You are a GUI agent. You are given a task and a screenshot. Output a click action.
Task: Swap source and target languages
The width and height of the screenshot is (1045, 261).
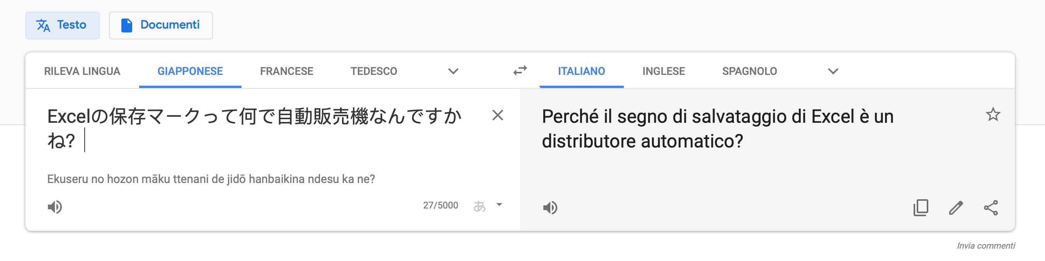coord(520,71)
